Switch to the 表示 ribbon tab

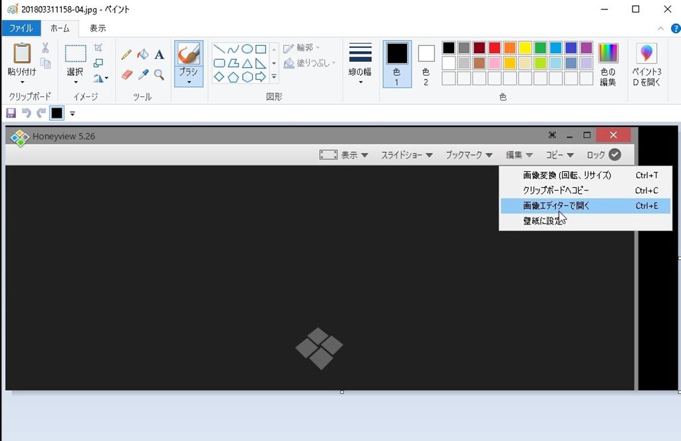point(98,29)
